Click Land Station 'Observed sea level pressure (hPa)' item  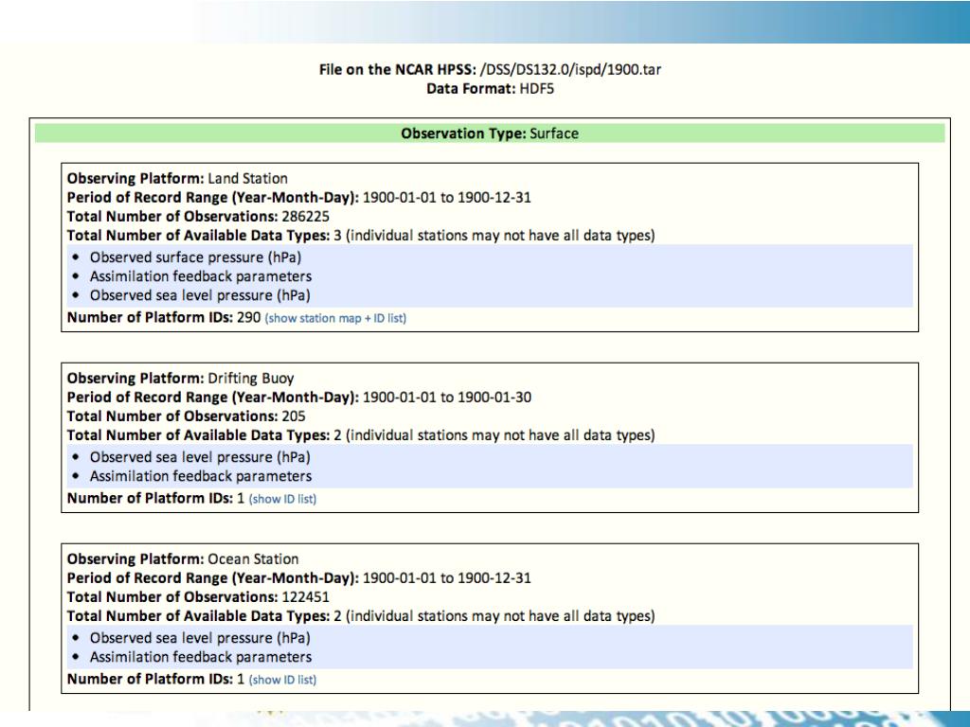tap(200, 295)
